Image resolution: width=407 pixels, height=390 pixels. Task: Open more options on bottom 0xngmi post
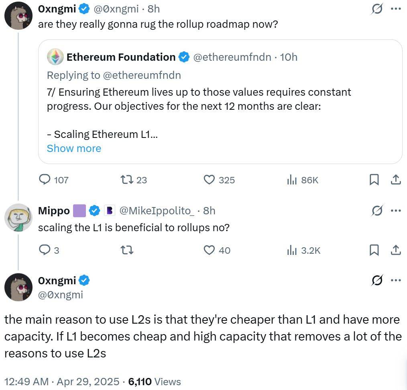pos(396,280)
